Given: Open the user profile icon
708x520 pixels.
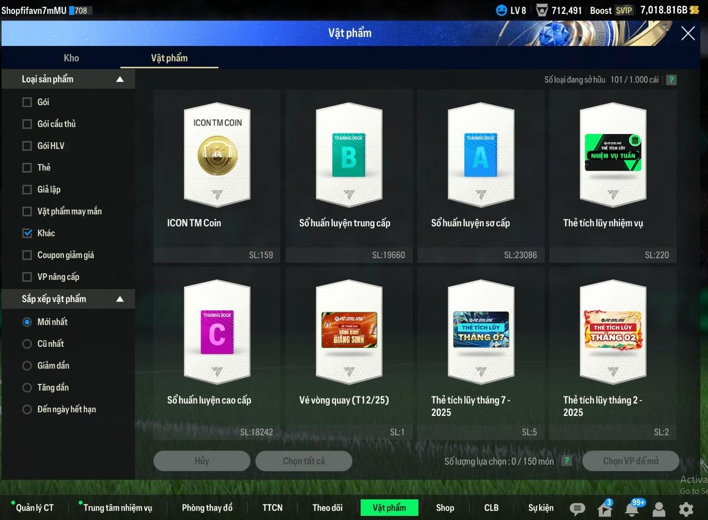Looking at the screenshot, I should click(x=659, y=509).
